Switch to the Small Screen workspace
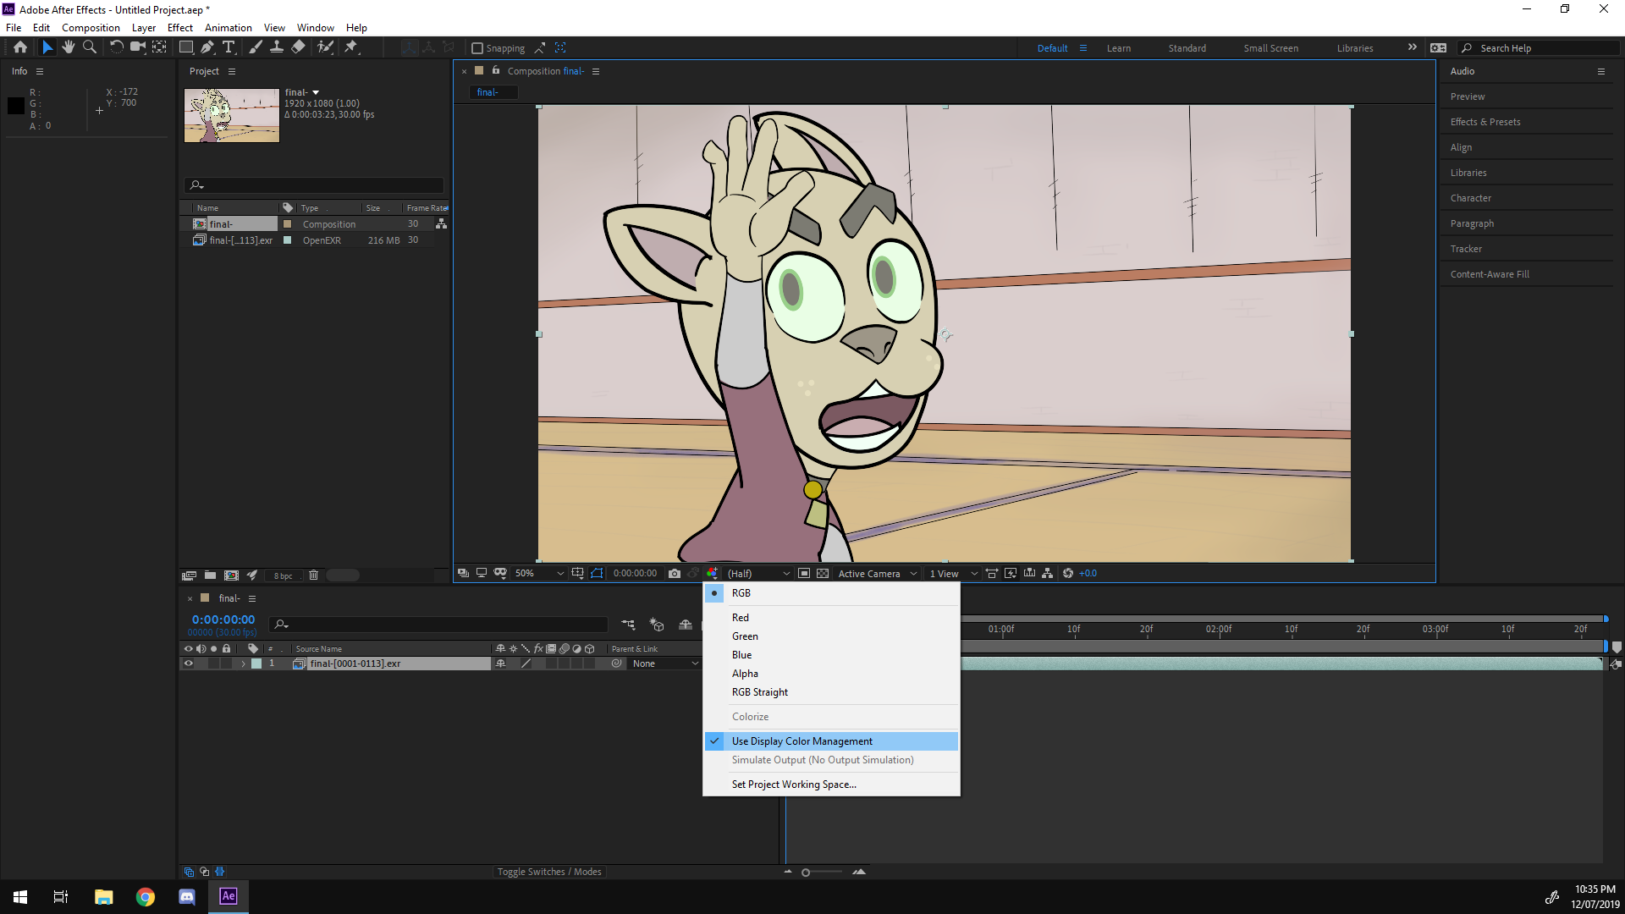 1270,48
